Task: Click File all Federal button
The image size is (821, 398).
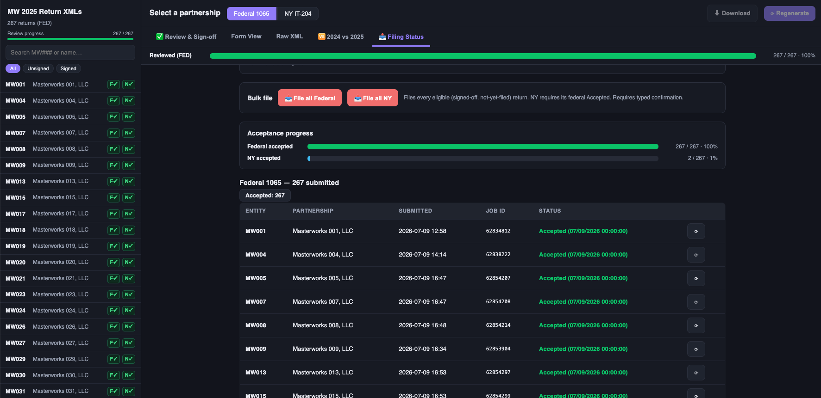Action: pos(310,98)
